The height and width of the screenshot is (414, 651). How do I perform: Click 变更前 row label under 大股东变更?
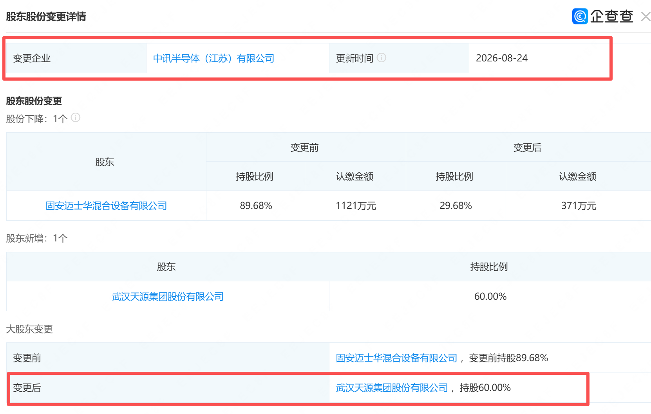click(27, 358)
